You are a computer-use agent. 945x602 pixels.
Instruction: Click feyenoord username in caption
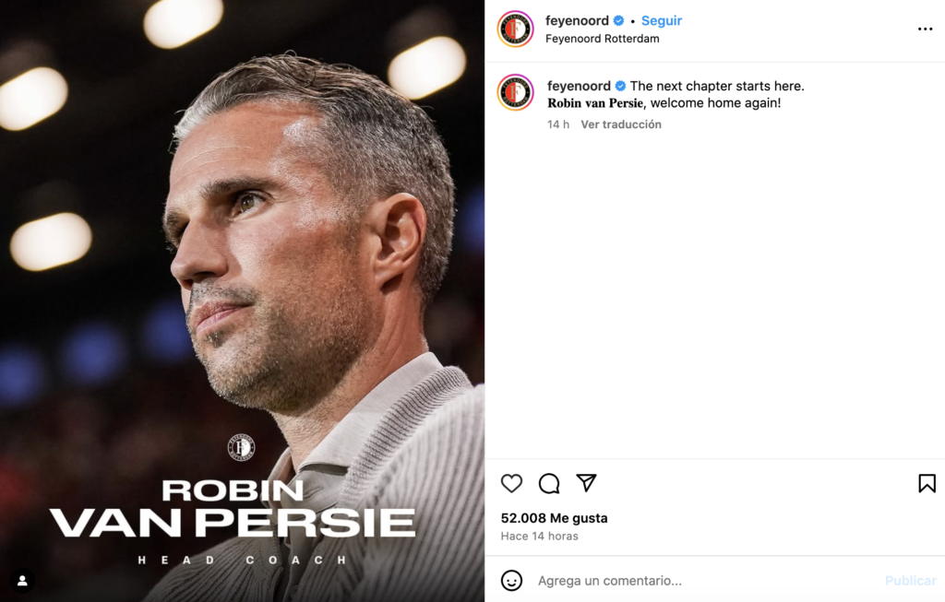coord(579,86)
